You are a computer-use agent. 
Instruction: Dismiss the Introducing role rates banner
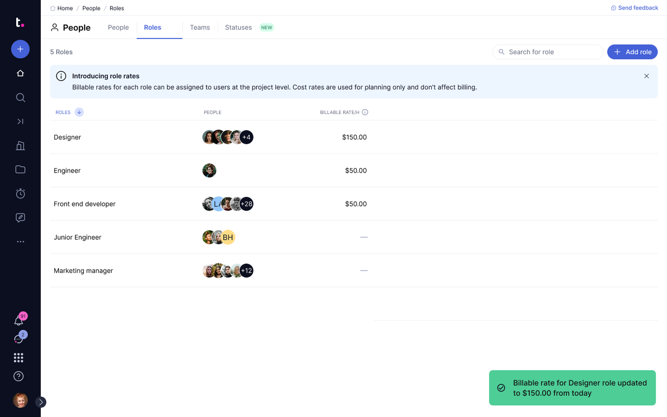click(647, 76)
